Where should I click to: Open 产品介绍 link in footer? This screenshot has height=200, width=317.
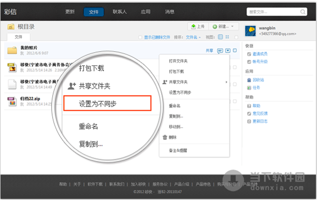(x=182, y=184)
